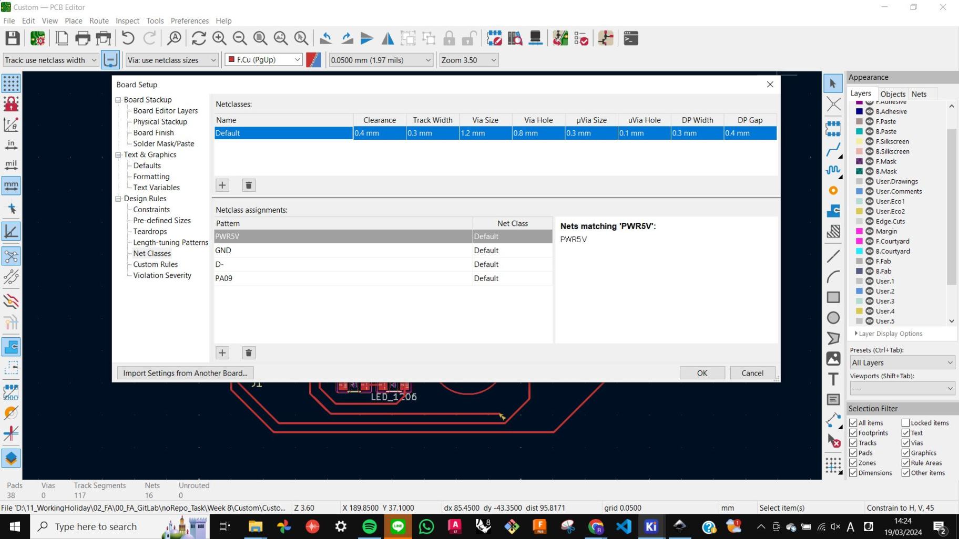
Task: Open grid size dropdown 0.0500 mm
Action: [381, 60]
